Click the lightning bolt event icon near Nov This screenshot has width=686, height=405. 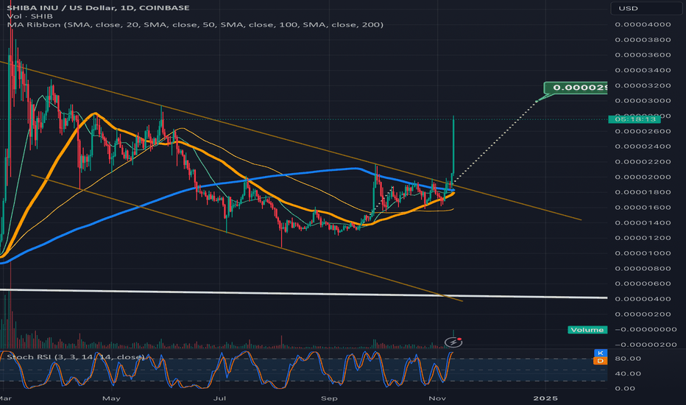(453, 342)
